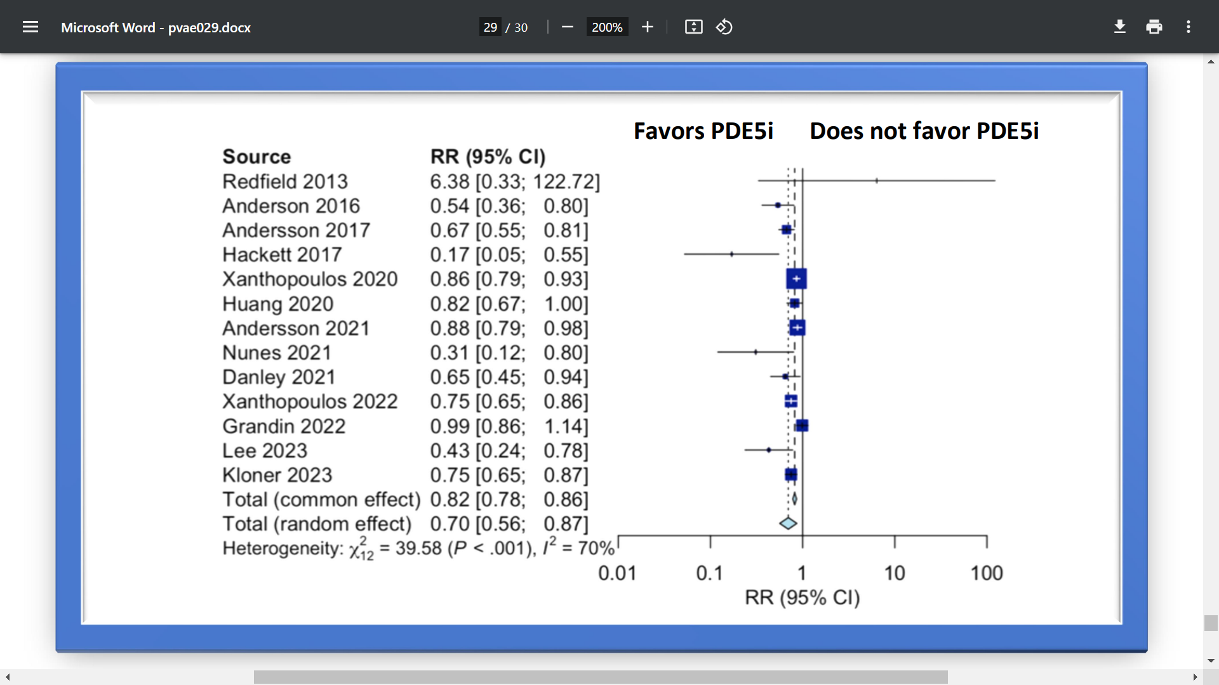Screen dimensions: 1219x685
Task: Click the total page count 30
Action: click(521, 27)
